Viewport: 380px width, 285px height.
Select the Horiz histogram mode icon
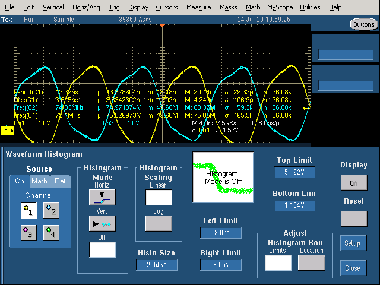point(102,197)
